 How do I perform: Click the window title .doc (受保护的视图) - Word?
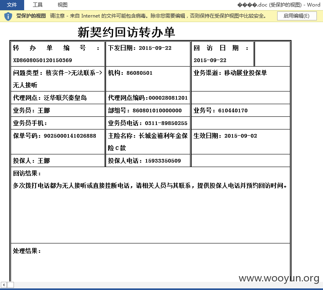click(x=279, y=5)
